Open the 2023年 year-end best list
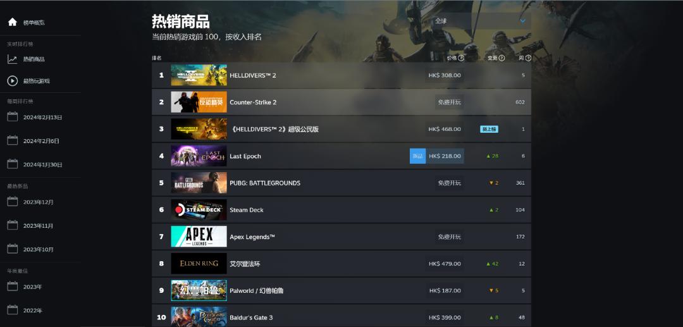 pyautogui.click(x=33, y=287)
